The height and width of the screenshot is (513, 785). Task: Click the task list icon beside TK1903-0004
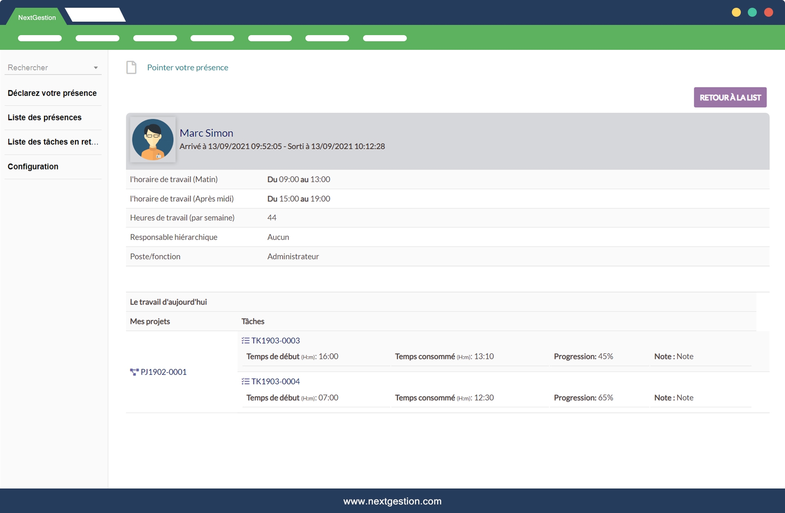coord(245,381)
